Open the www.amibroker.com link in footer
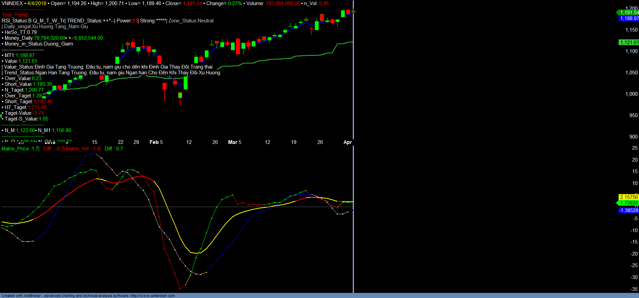 [x=153, y=296]
